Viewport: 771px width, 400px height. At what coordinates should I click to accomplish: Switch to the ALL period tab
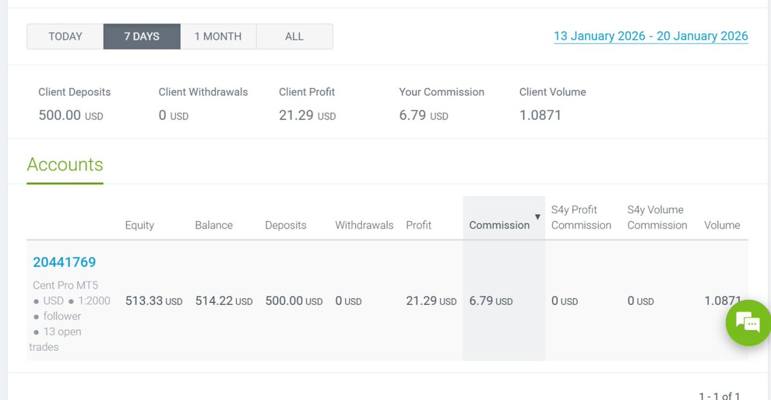tap(294, 37)
